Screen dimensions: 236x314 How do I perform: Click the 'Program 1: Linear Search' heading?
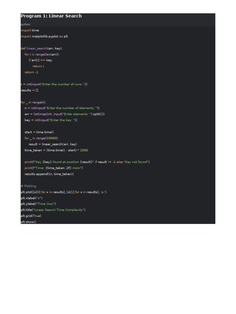[51, 16]
